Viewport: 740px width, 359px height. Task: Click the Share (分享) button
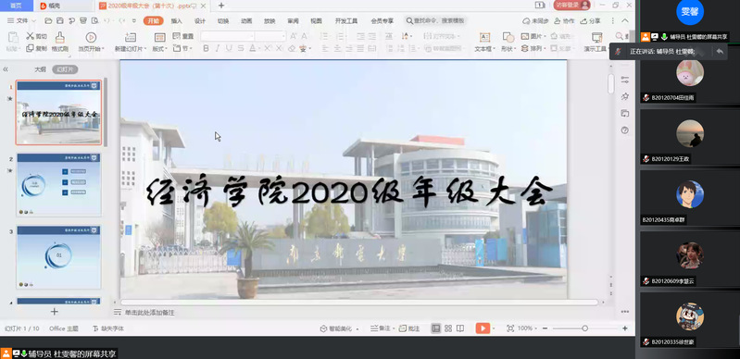coord(590,20)
